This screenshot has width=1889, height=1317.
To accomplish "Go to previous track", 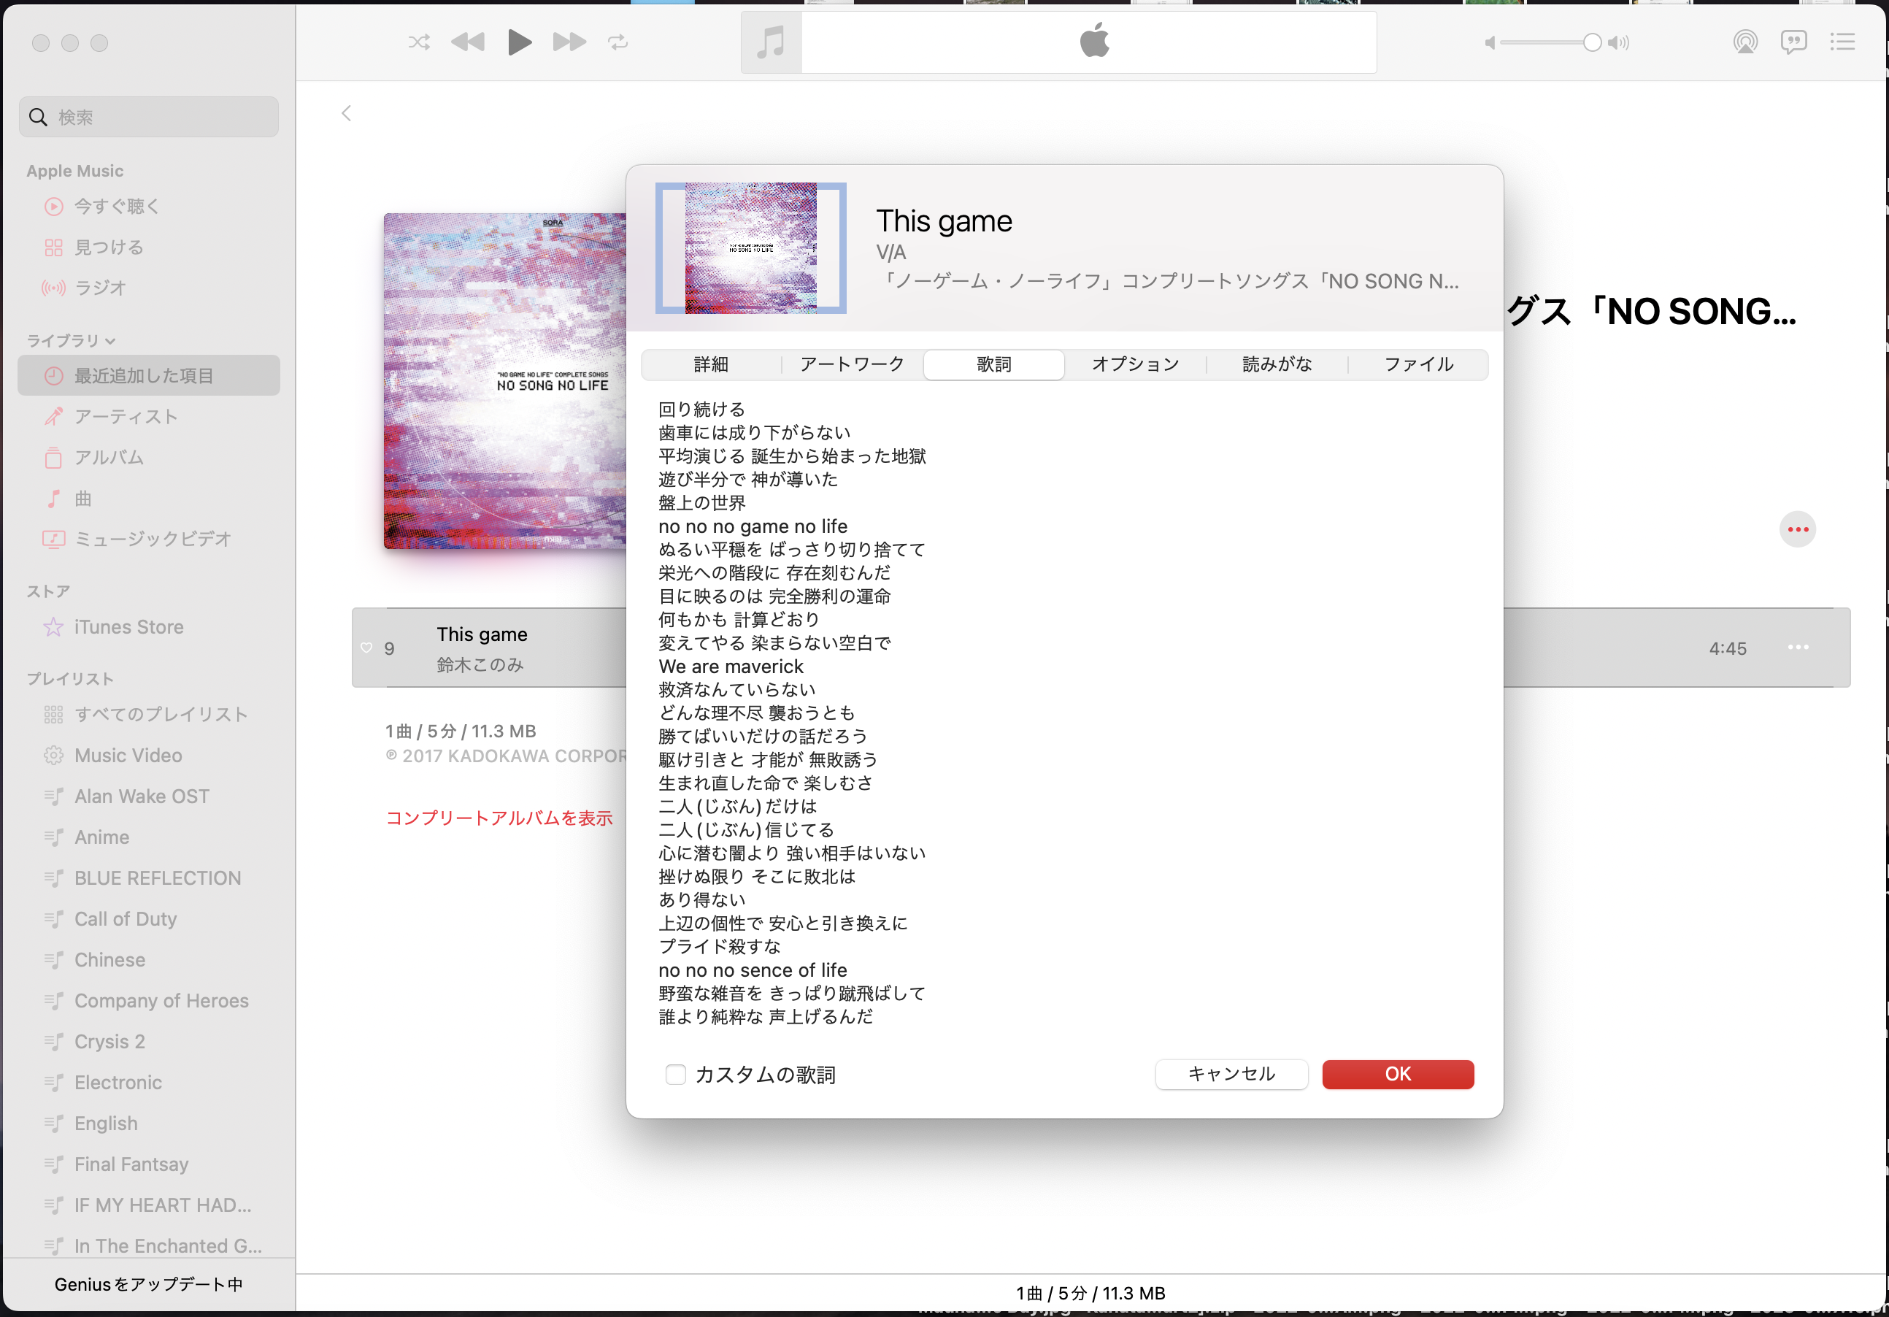I will point(468,42).
